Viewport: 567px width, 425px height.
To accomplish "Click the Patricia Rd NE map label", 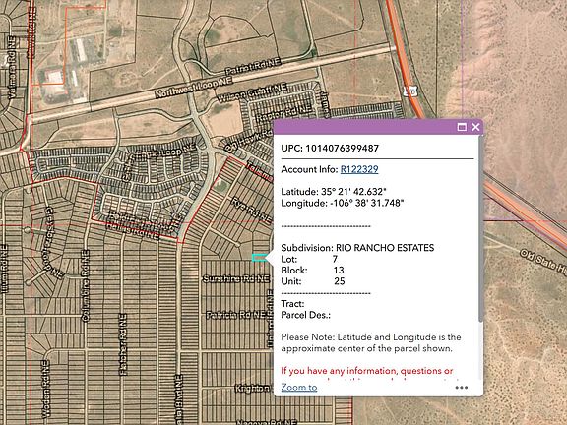I will point(236,315).
